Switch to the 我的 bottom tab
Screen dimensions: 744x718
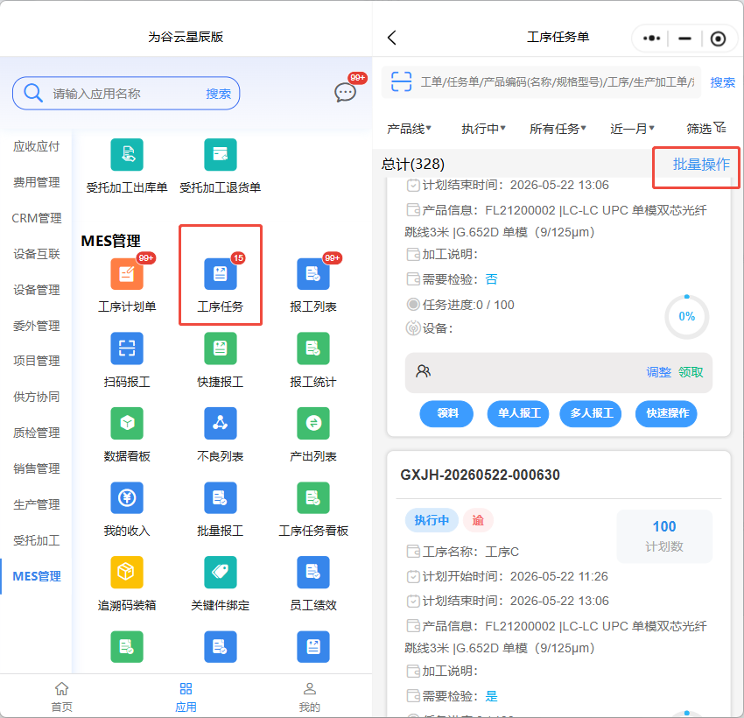pyautogui.click(x=309, y=697)
